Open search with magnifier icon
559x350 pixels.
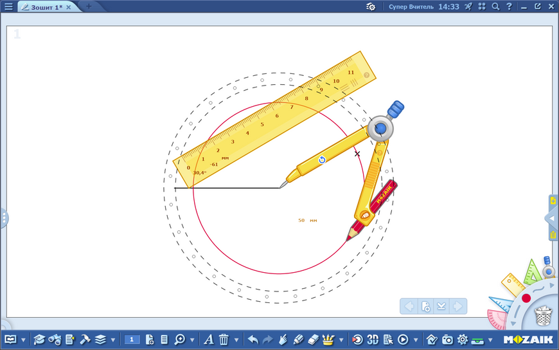[495, 6]
